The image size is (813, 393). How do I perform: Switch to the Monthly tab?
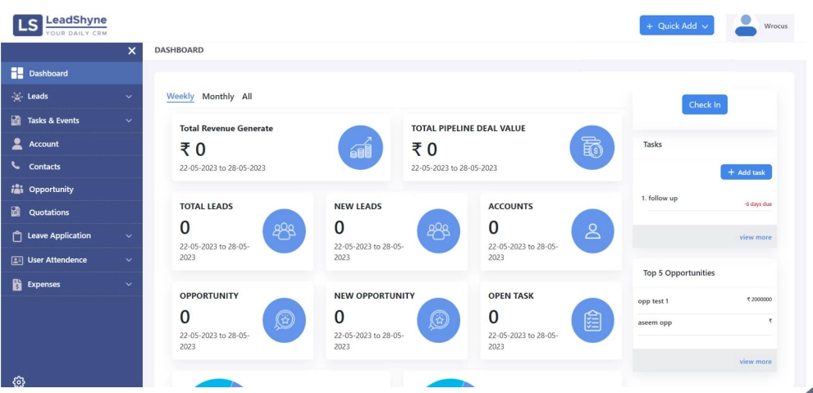pyautogui.click(x=217, y=97)
